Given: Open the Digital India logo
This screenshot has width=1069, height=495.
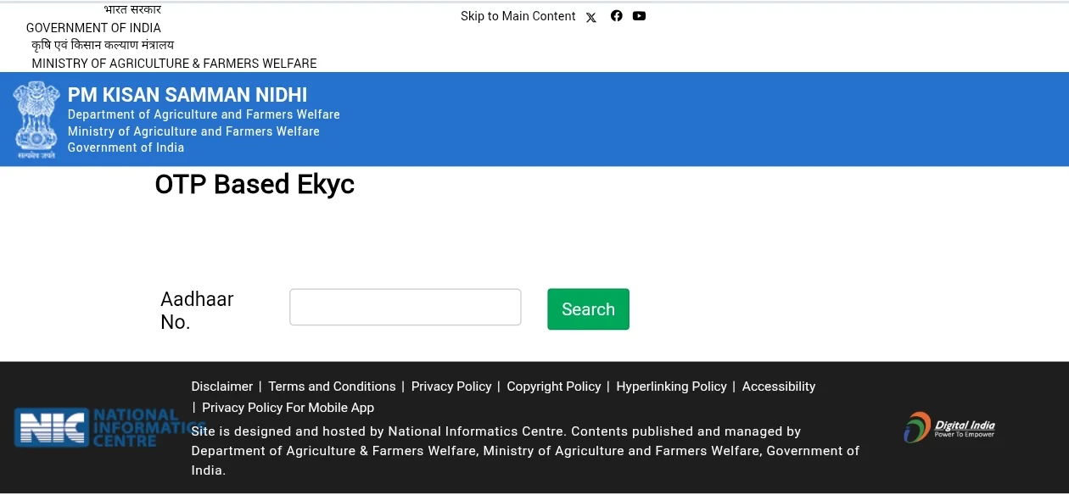Looking at the screenshot, I should click(x=949, y=427).
